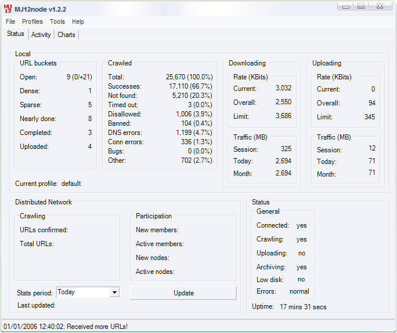Click the Connected status value yes
The image size is (397, 333).
pyautogui.click(x=302, y=225)
